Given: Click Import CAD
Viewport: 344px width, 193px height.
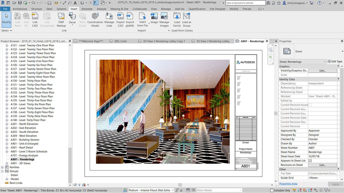Looking at the screenshot, I should (x=120, y=20).
